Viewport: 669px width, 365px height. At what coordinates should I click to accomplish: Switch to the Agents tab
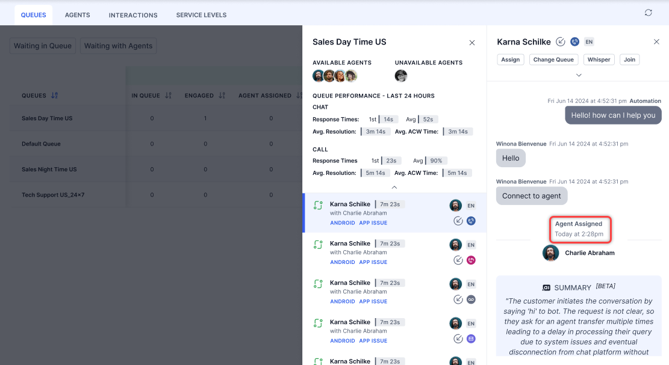[77, 15]
